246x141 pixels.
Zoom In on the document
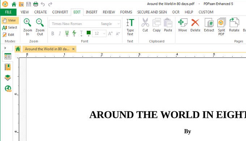pos(27,27)
